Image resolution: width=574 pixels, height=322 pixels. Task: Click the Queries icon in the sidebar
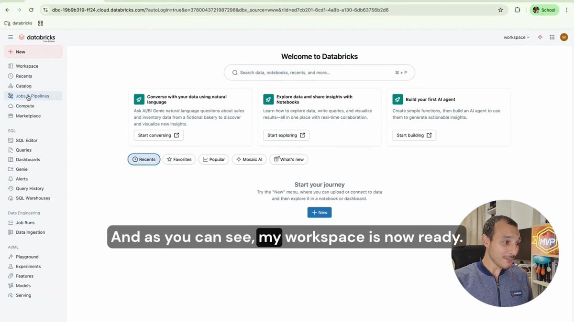pos(11,150)
